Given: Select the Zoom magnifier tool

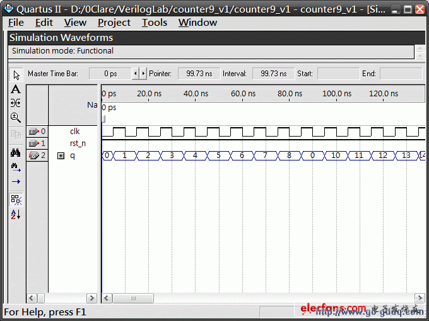Looking at the screenshot, I should (16, 117).
